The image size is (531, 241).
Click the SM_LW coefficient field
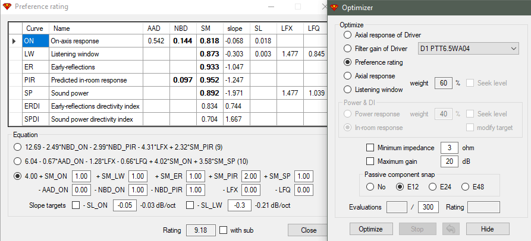(138, 176)
